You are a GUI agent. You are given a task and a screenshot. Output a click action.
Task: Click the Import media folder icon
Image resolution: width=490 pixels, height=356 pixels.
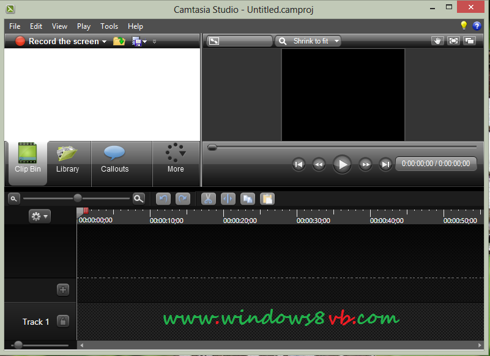pyautogui.click(x=119, y=41)
